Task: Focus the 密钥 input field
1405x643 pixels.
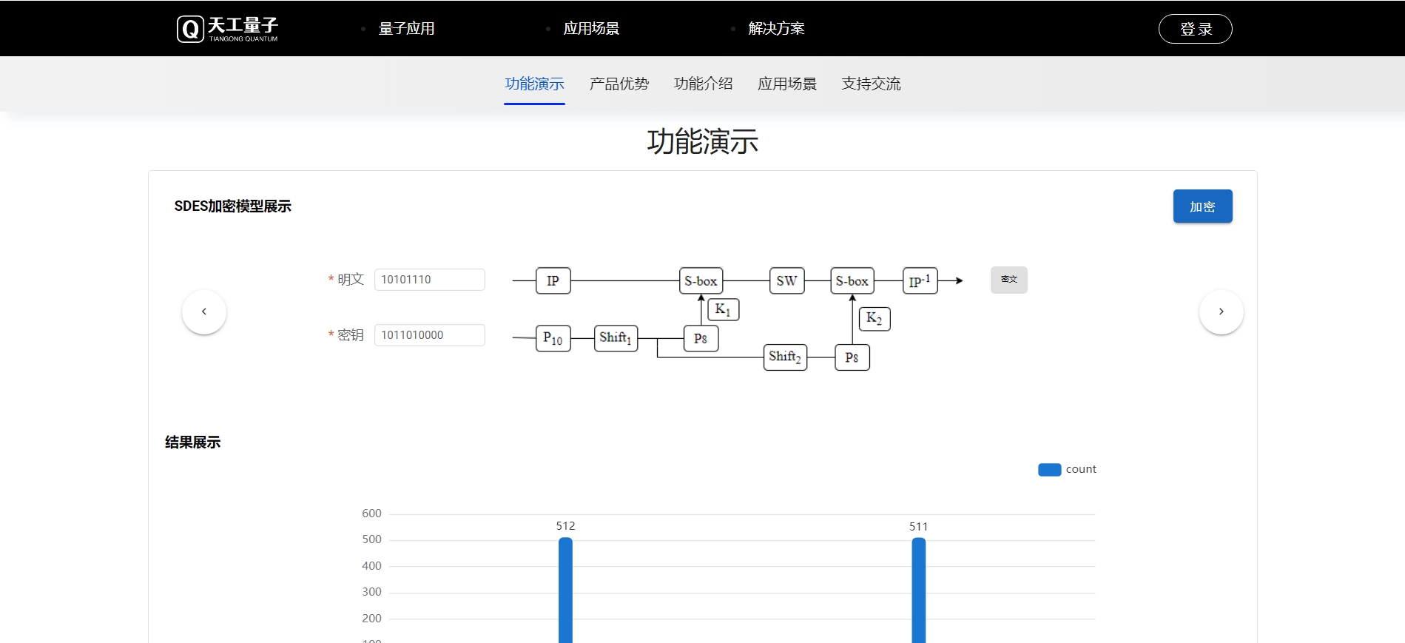Action: [x=429, y=335]
